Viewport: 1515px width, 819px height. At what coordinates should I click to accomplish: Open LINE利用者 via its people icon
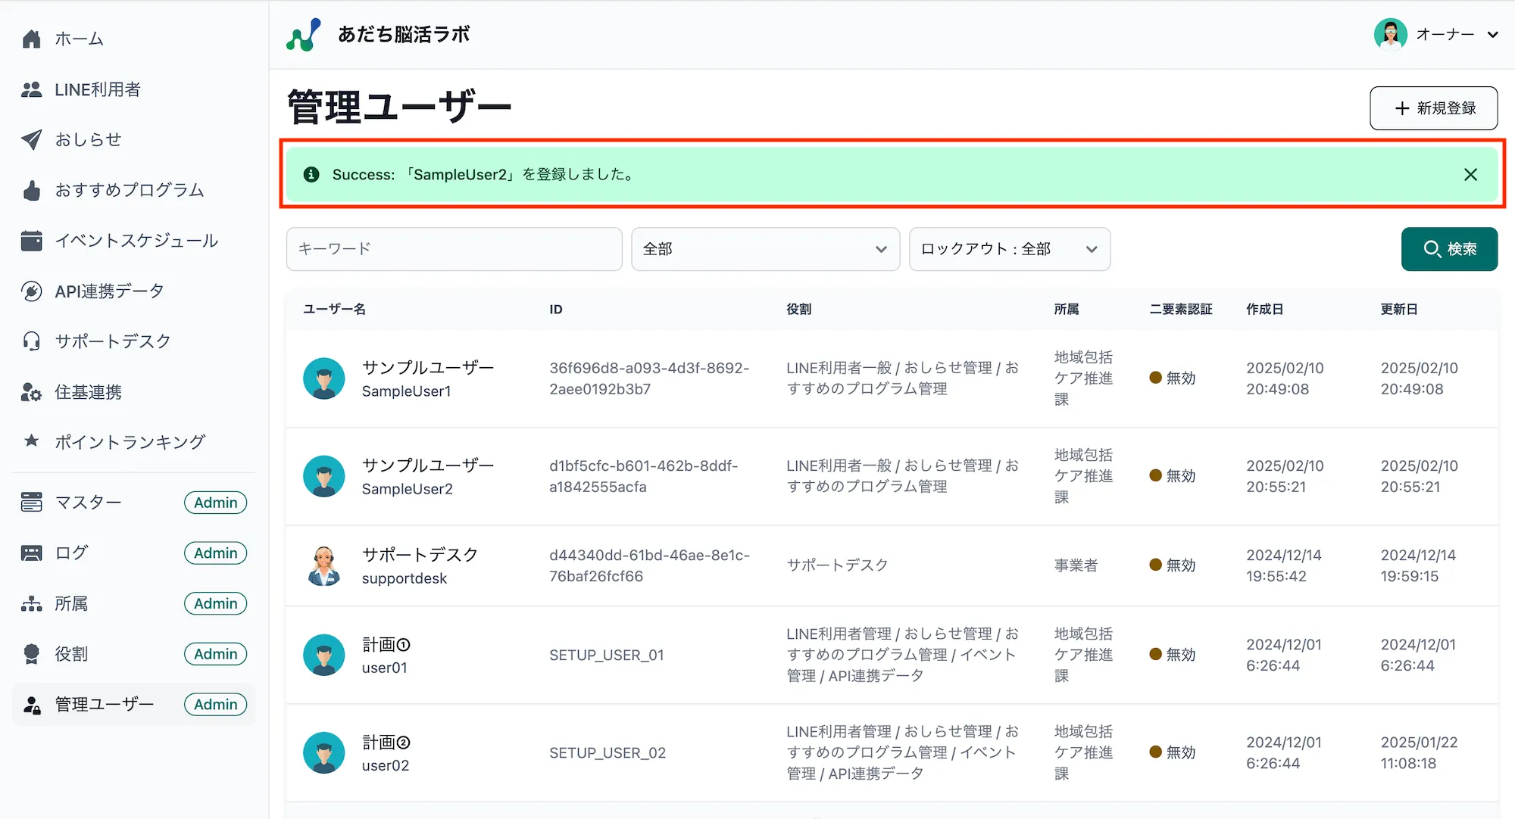31,89
